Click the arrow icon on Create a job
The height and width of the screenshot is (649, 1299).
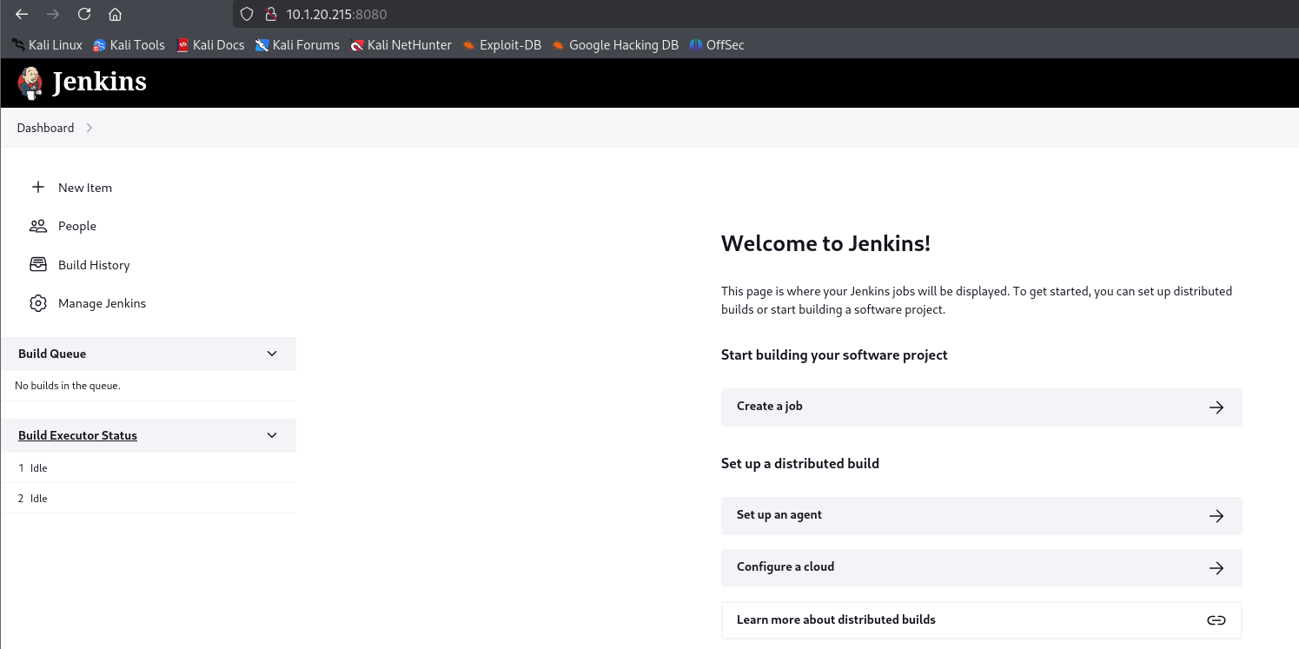coord(1216,407)
